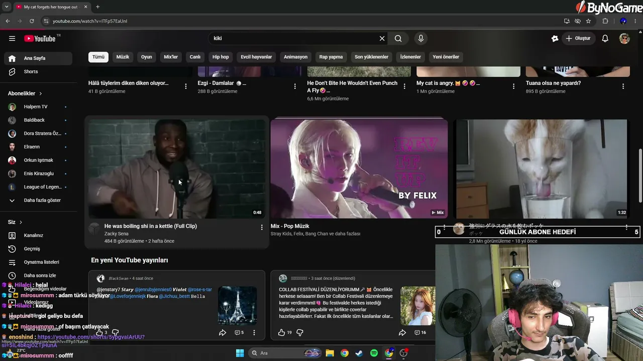Bookmark this page with the star
The width and height of the screenshot is (643, 361).
(x=588, y=21)
